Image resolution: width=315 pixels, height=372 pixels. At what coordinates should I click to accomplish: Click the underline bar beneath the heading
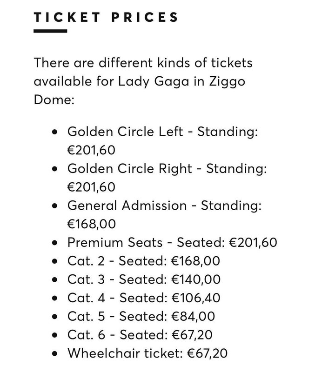[50, 31]
